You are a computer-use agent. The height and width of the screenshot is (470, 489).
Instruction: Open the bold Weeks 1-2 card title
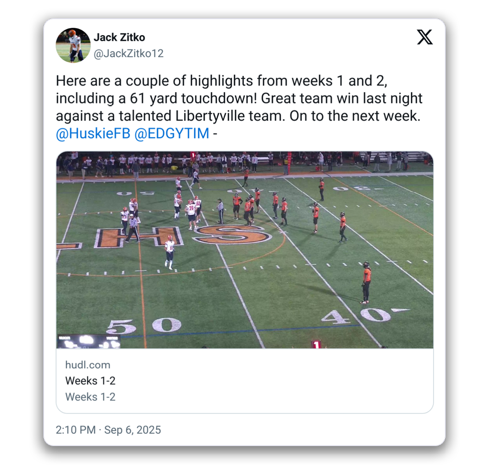point(90,381)
